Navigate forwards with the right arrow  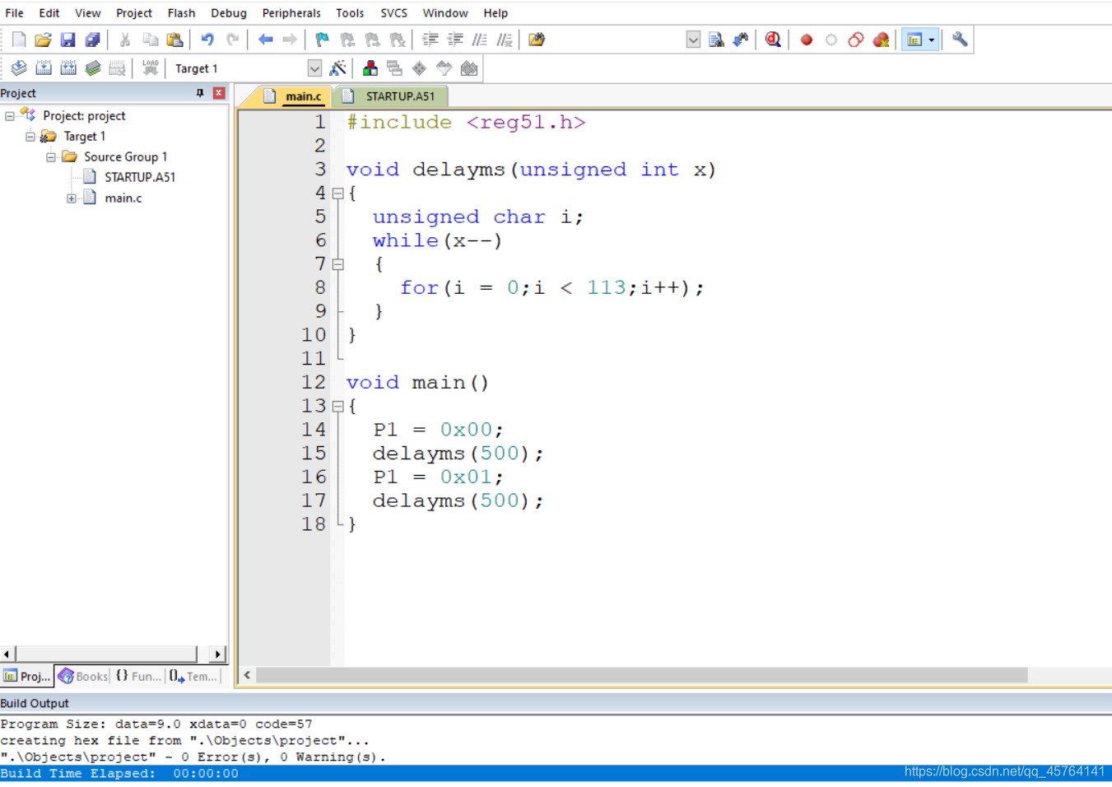(290, 40)
